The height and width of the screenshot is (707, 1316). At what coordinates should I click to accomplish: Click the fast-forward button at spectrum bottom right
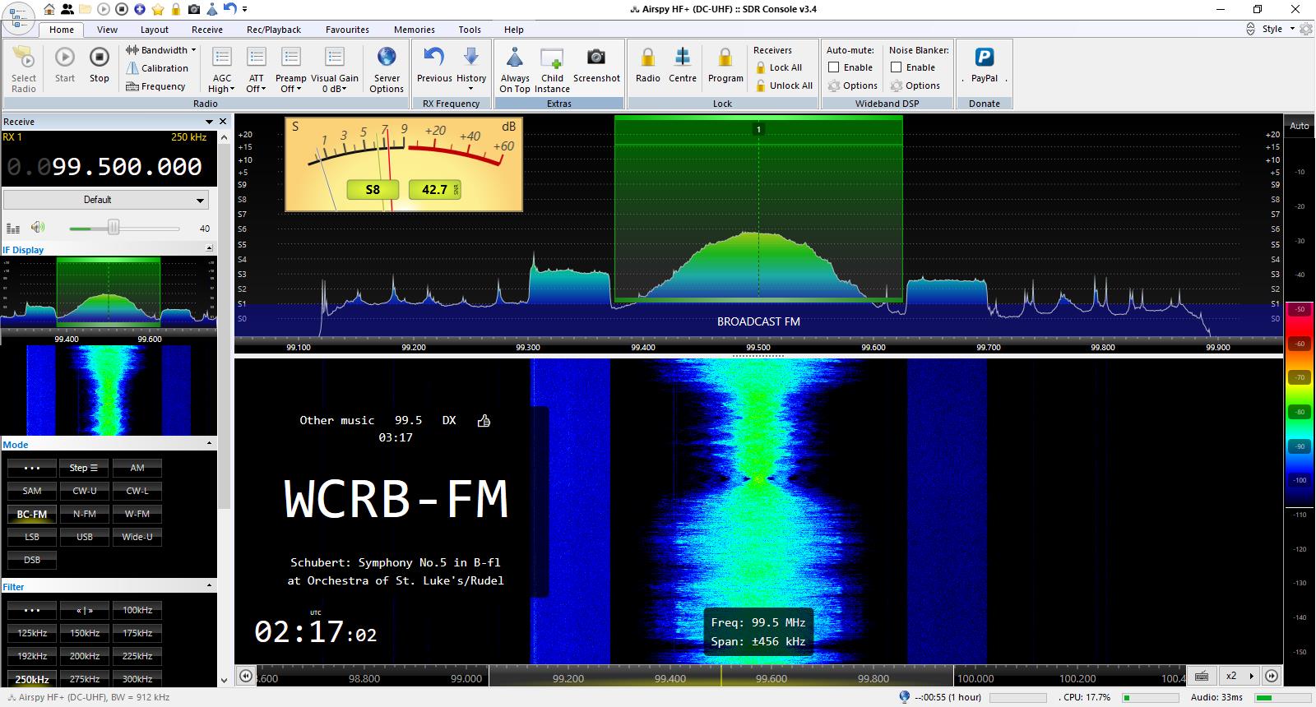point(1272,676)
